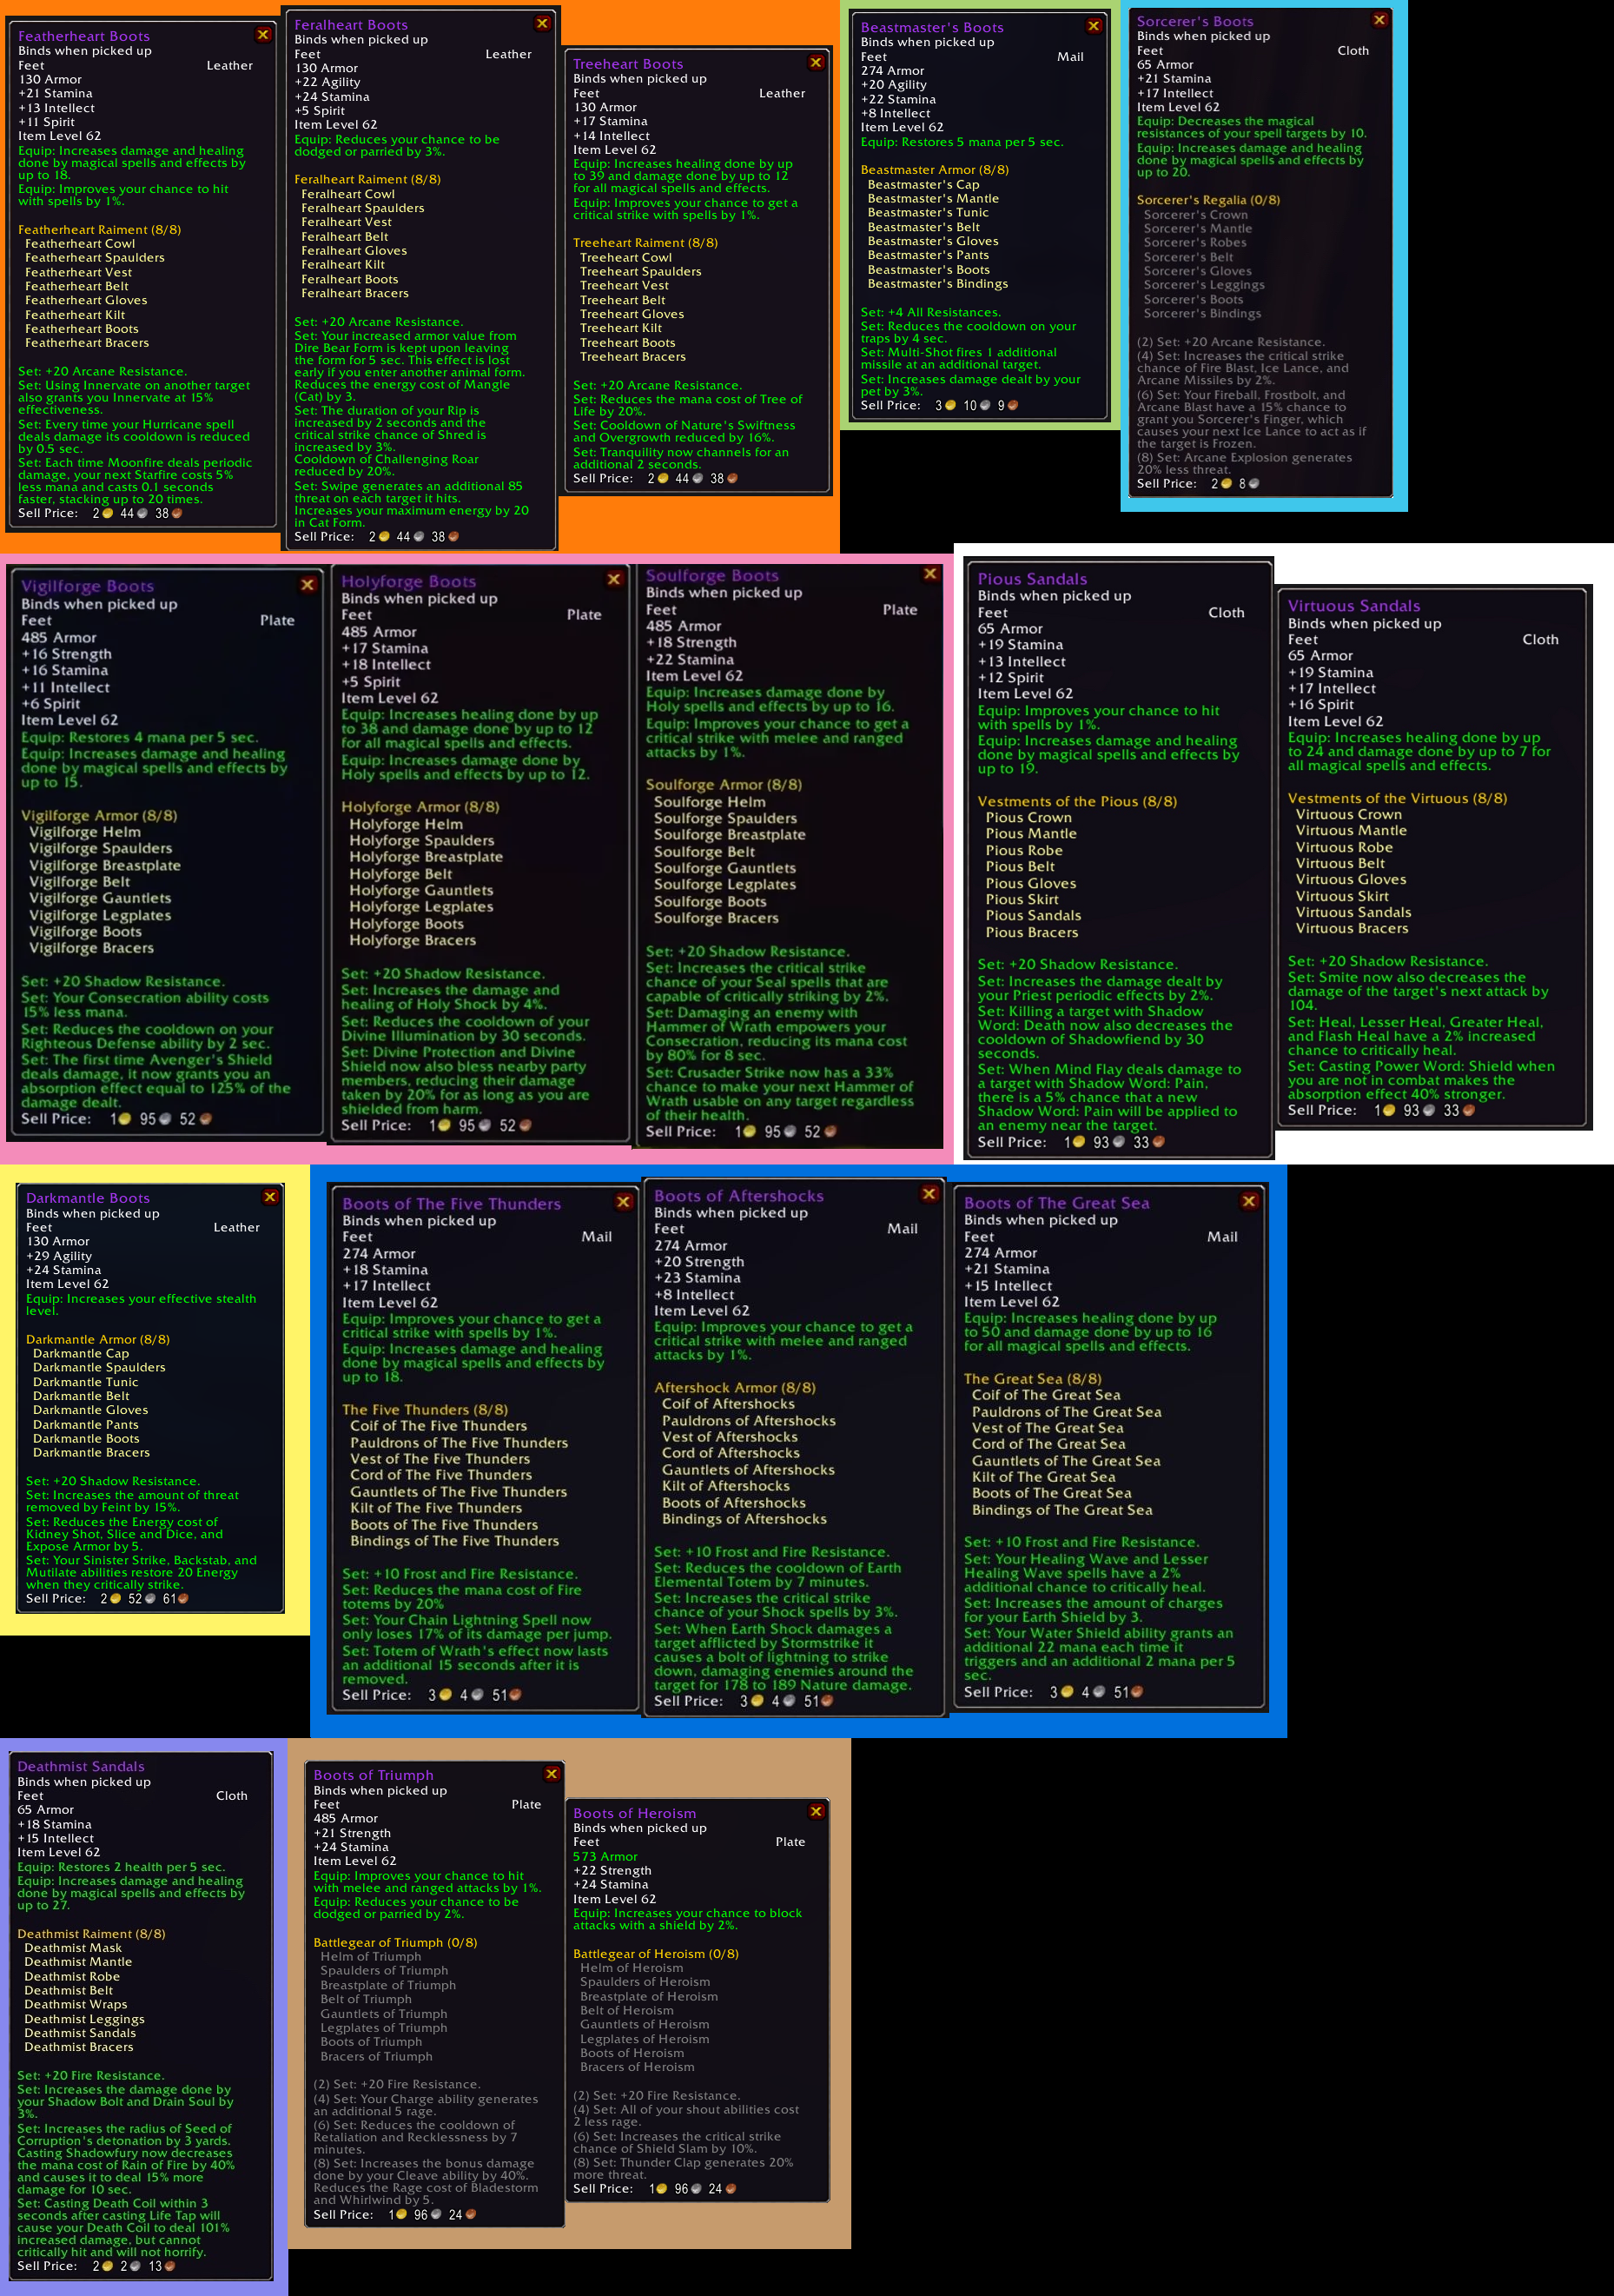Click the Virtuous Sandals tooltip title
1614x2296 pixels.
(x=1353, y=606)
